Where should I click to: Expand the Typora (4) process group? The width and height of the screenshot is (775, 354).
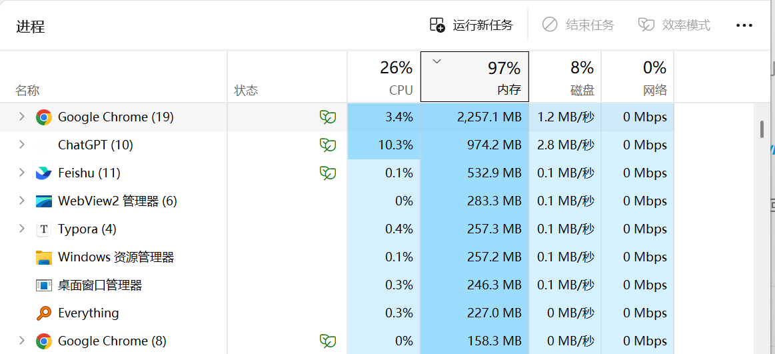point(21,229)
